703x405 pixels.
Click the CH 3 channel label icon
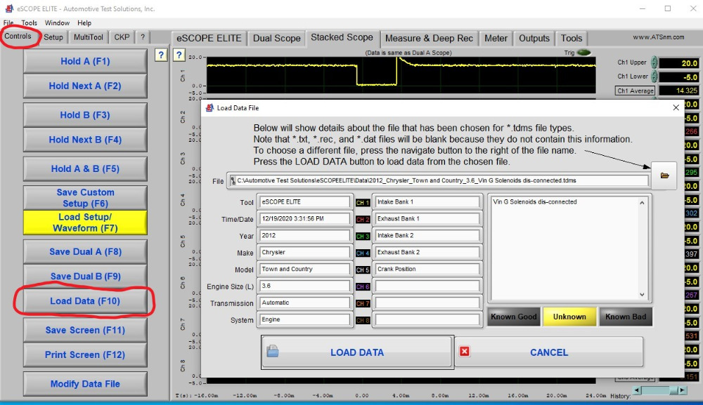(362, 237)
